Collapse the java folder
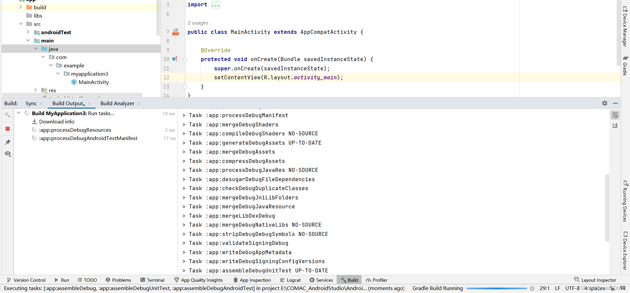The image size is (630, 293). coord(36,48)
